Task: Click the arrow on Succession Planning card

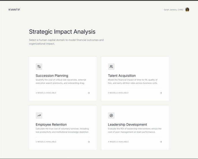Action: (89, 93)
